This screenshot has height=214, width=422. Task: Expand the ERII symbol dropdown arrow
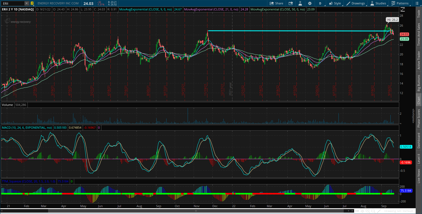pos(26,3)
